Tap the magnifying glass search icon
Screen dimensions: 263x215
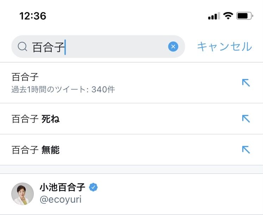click(23, 47)
